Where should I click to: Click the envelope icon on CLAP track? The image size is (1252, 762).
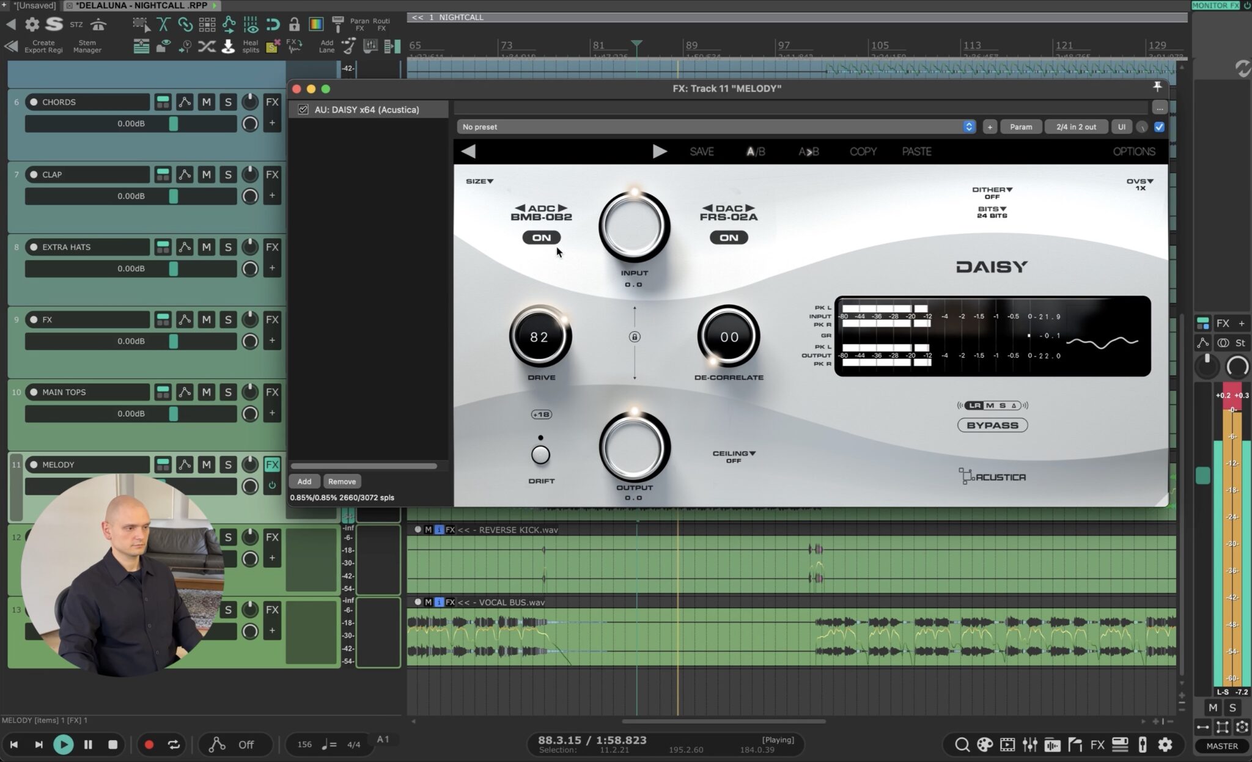point(185,175)
